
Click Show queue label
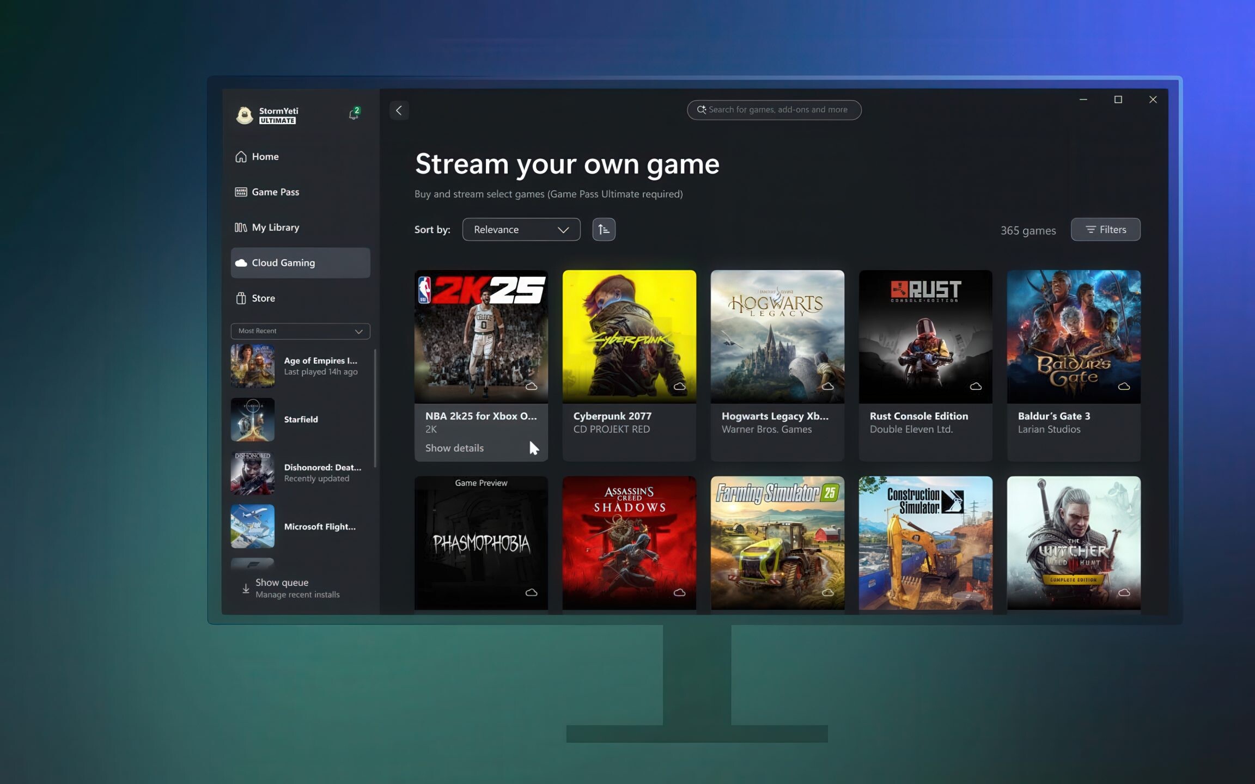[282, 583]
